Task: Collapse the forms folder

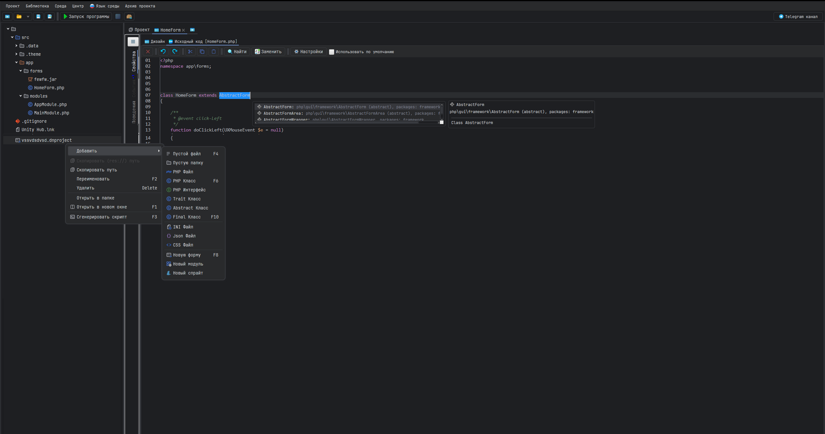Action: click(x=21, y=71)
